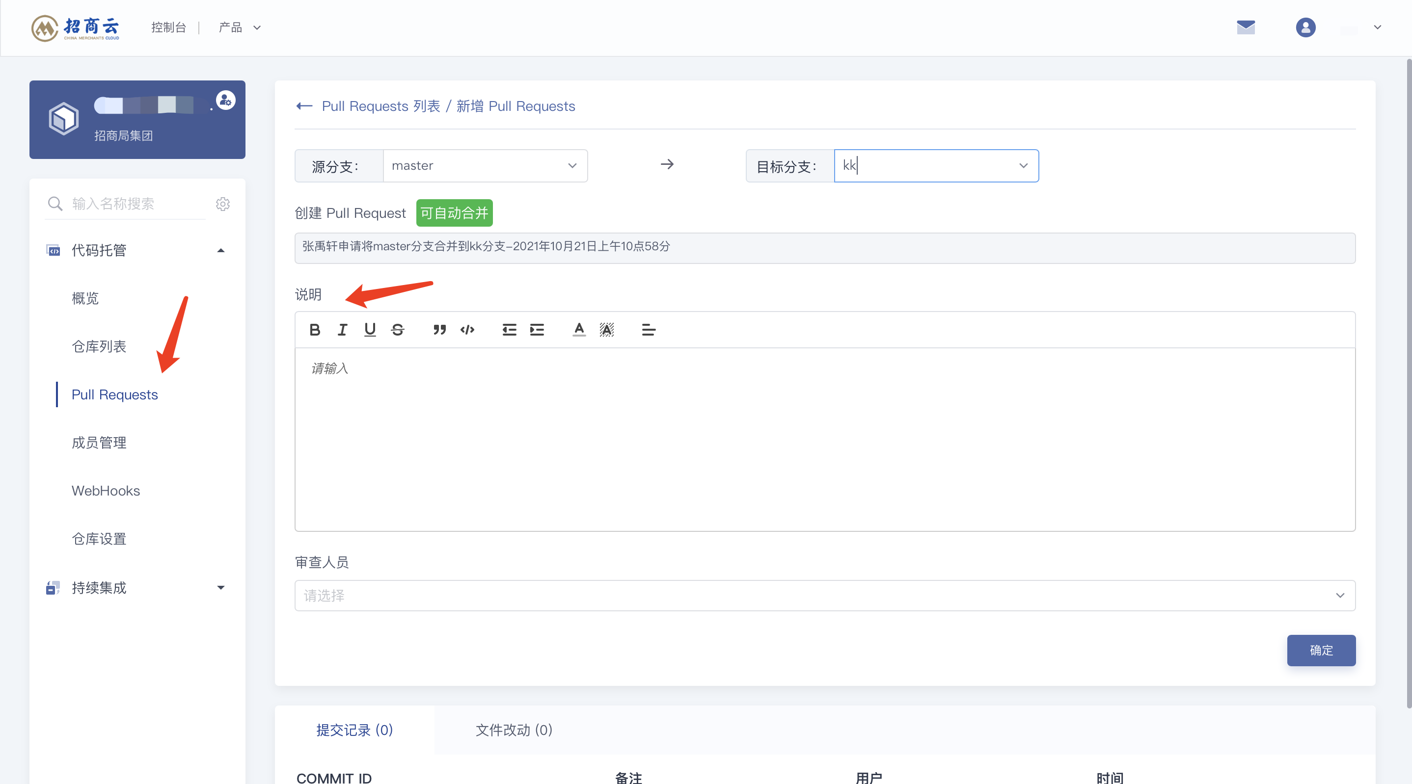The height and width of the screenshot is (784, 1412).
Task: Insert a blockquote using the quote icon
Action: point(439,330)
